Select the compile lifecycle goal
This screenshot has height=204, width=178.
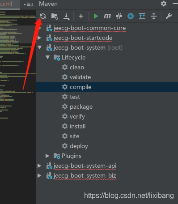81,87
